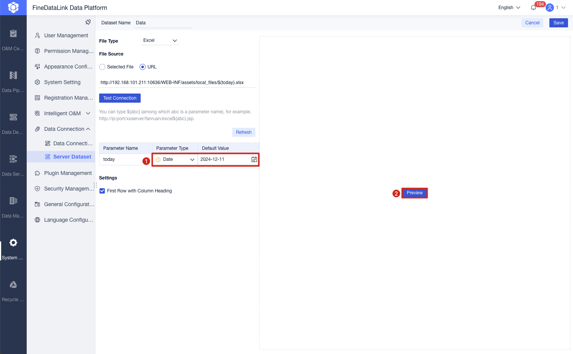Select the URL radio button

[143, 67]
